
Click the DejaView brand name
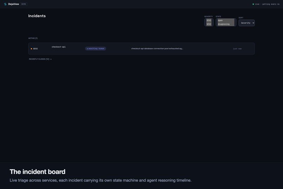(x=14, y=4)
